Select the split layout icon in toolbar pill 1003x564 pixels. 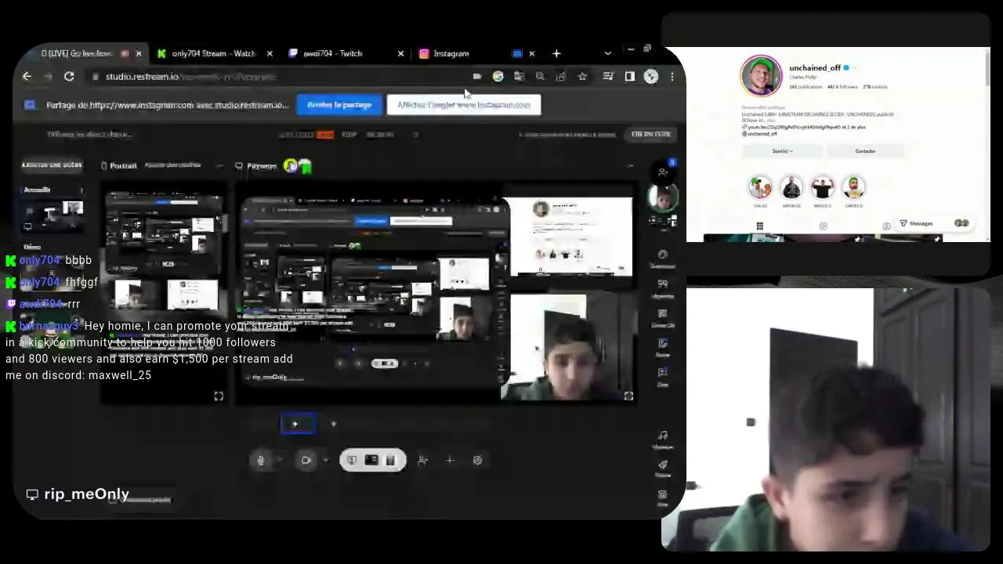pos(391,461)
